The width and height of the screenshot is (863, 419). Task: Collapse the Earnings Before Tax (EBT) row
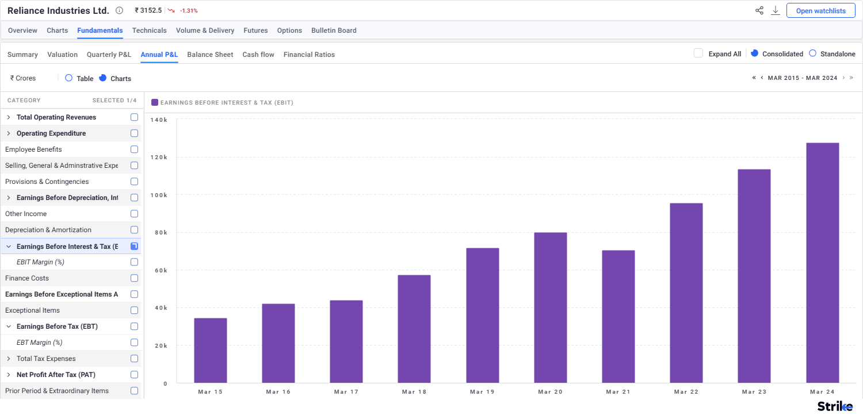[x=9, y=326]
